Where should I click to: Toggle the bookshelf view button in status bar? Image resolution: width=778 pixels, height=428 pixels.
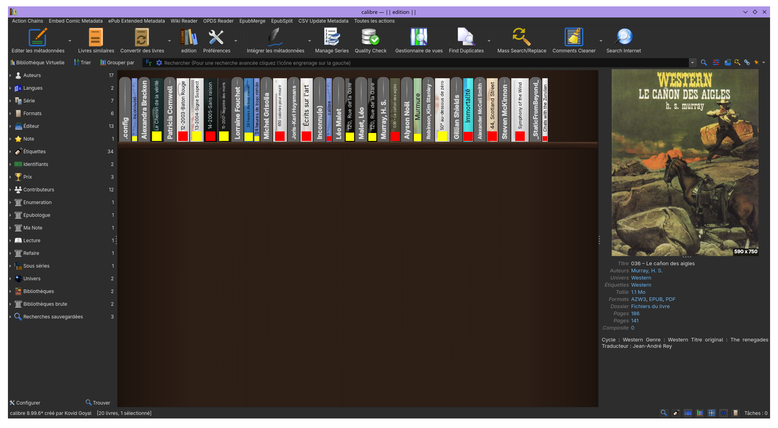(x=700, y=413)
